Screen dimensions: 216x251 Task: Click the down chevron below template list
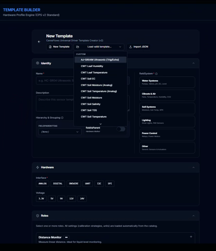tap(101, 124)
